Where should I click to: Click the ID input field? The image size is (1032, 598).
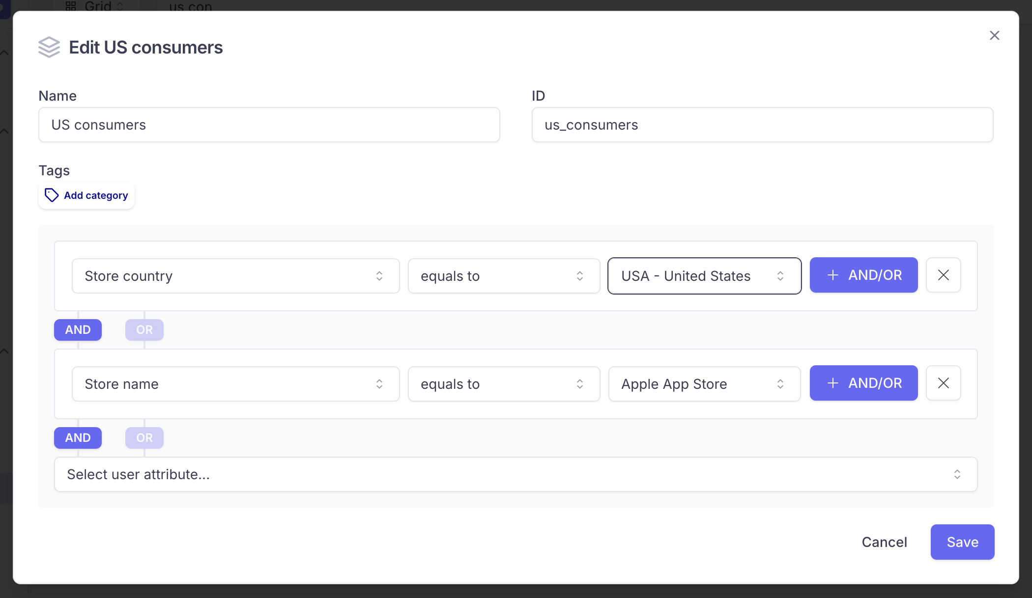click(762, 125)
